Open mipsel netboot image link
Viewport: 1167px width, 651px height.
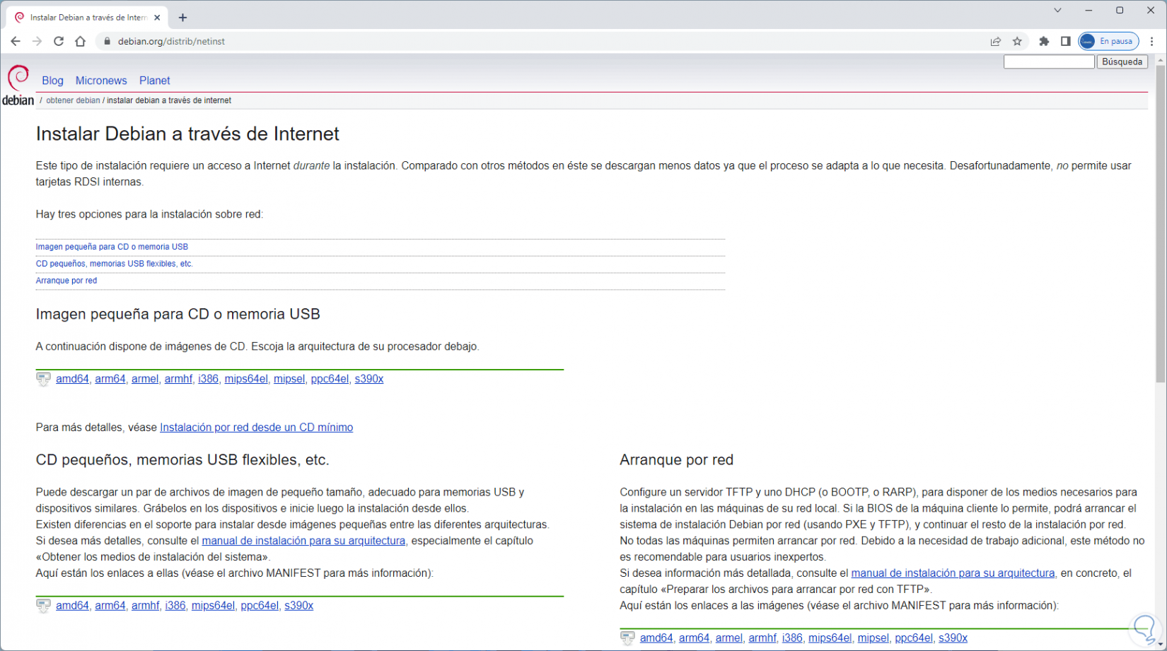click(873, 638)
